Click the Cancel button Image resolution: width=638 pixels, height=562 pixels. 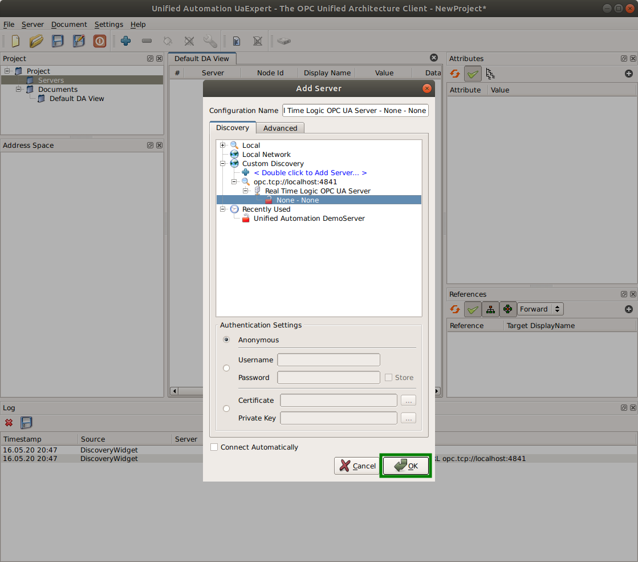[357, 466]
